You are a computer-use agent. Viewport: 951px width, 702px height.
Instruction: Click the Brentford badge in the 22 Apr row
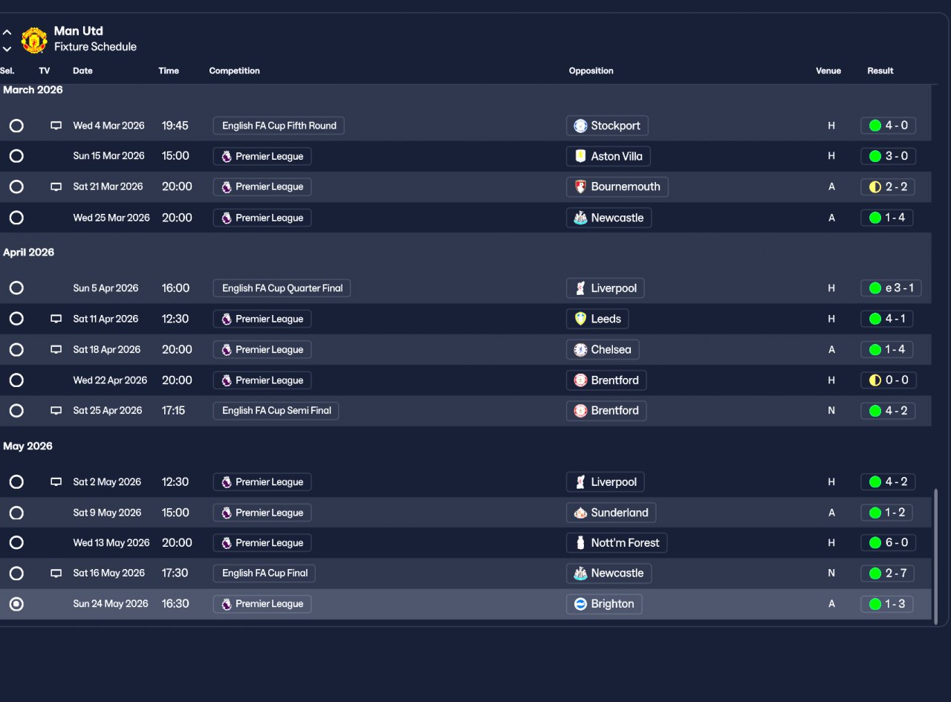tap(580, 380)
